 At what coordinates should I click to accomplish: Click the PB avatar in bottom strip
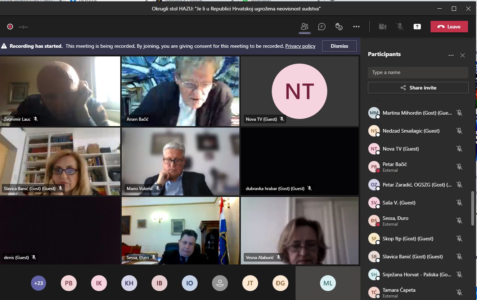(69, 283)
